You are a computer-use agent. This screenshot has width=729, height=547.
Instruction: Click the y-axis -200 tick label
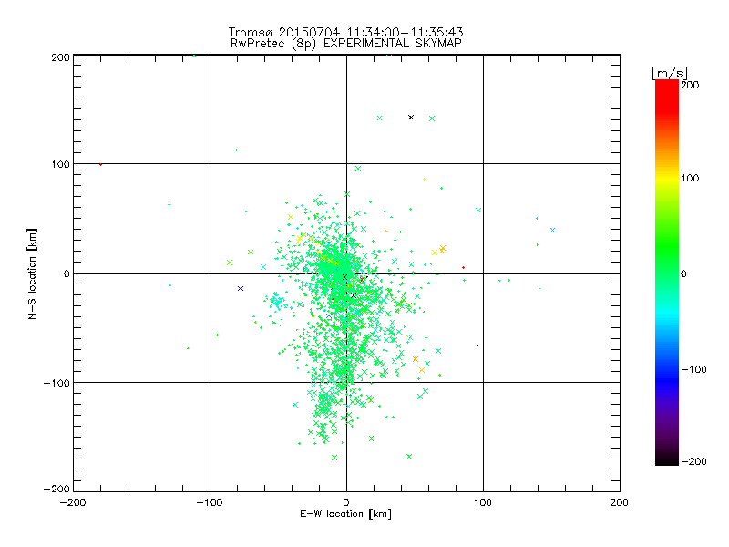click(56, 489)
